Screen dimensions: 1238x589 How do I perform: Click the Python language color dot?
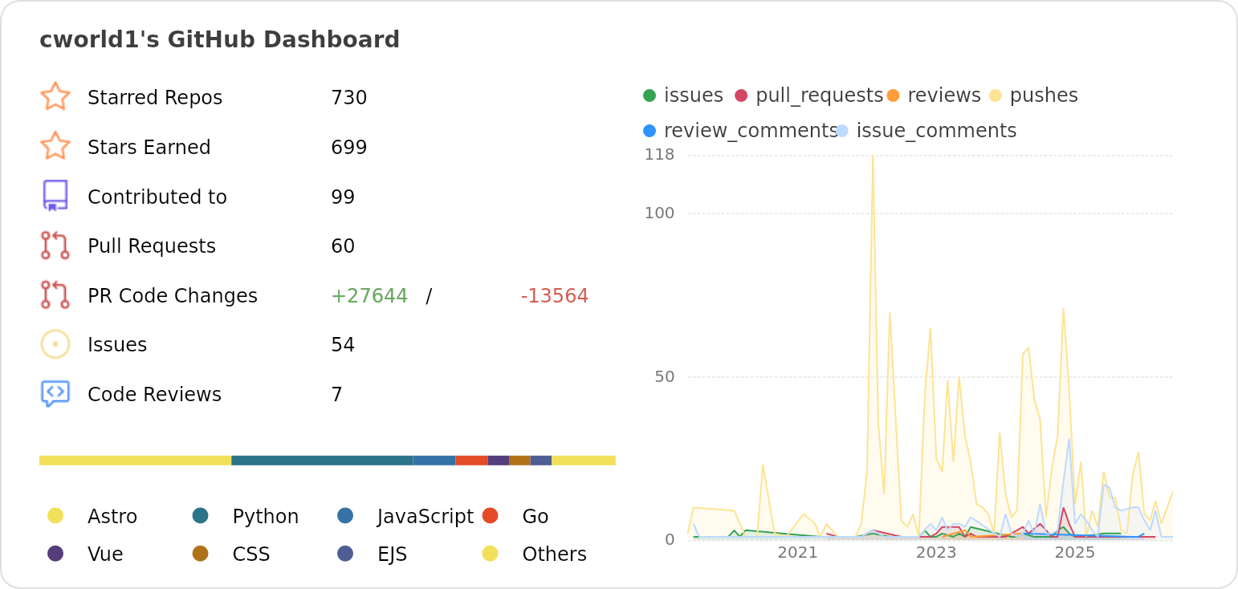[201, 516]
